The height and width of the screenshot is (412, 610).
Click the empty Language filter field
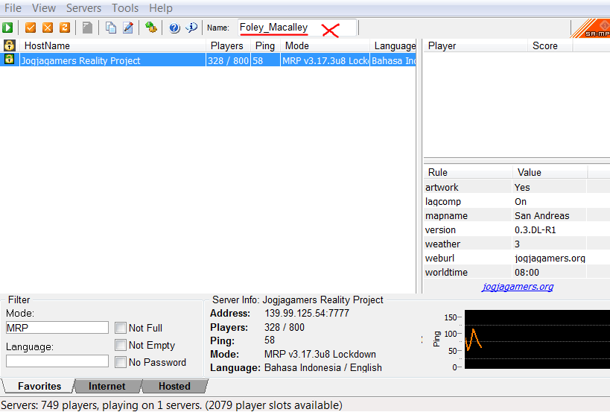tap(57, 361)
